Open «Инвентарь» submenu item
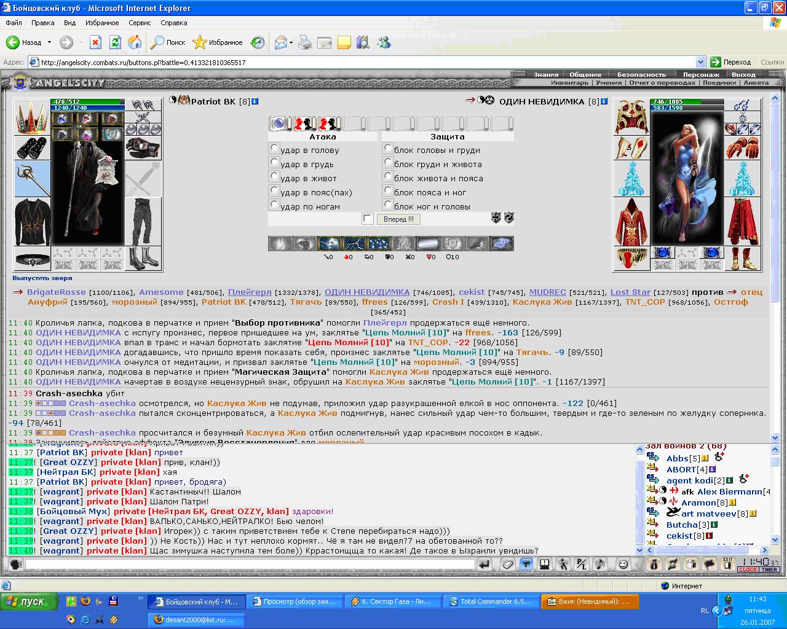This screenshot has height=629, width=787. 569,82
